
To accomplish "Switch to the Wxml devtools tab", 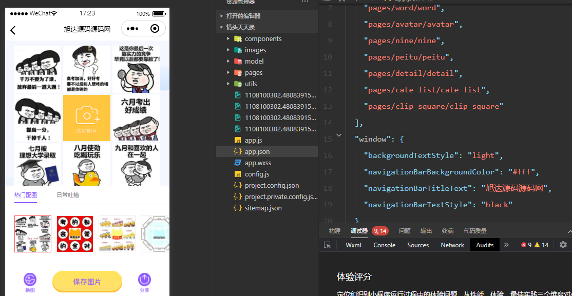I will pyautogui.click(x=353, y=245).
